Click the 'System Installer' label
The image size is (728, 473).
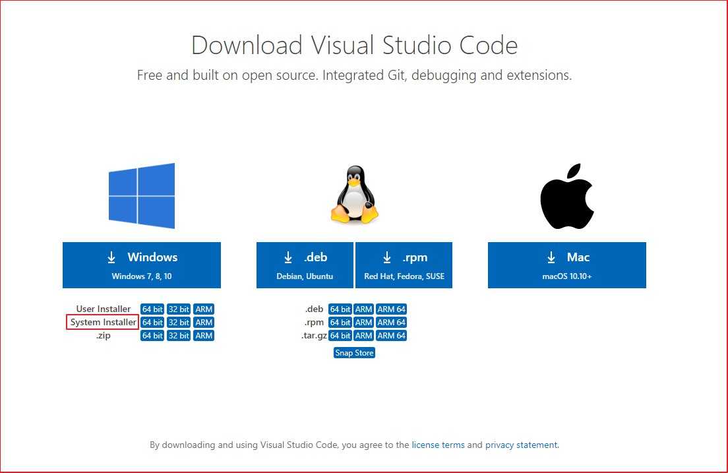click(103, 322)
